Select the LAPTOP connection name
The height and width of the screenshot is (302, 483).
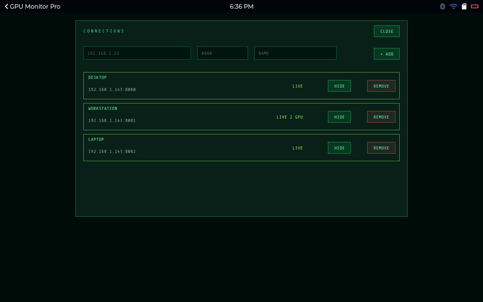point(96,140)
